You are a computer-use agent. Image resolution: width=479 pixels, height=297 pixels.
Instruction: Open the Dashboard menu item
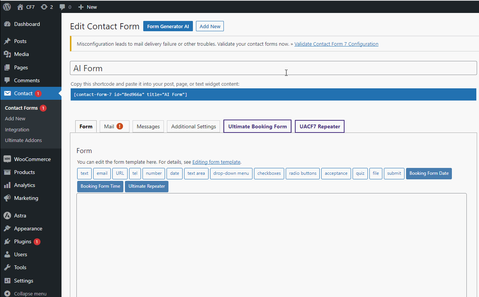point(31,24)
